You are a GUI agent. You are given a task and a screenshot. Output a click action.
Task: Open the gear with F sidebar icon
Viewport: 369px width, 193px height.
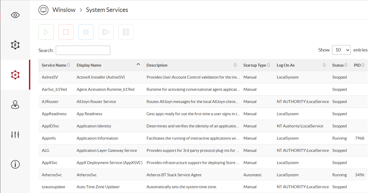[15, 45]
